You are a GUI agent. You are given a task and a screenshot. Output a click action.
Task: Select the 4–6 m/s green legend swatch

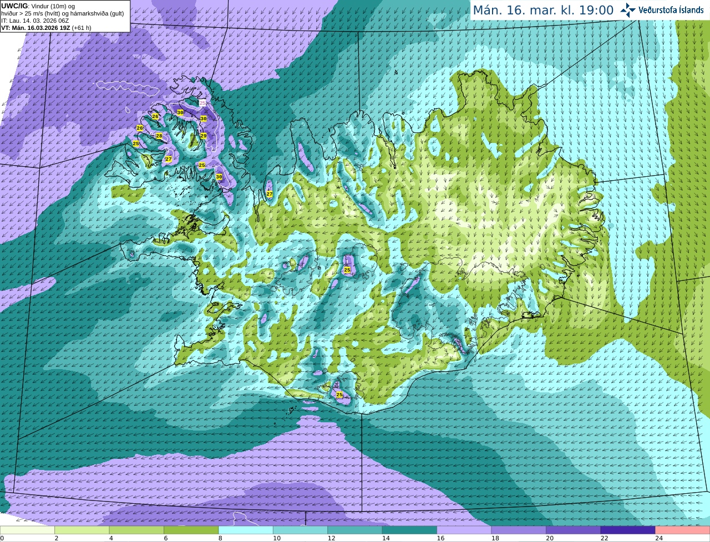(x=136, y=530)
